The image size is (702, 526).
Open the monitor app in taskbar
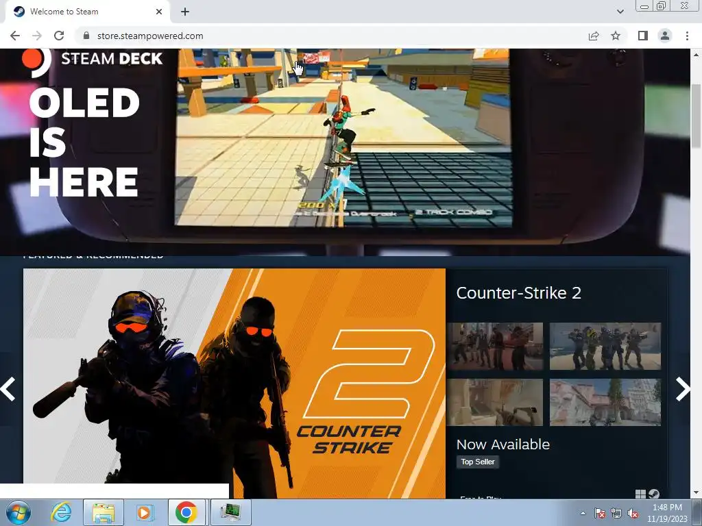click(x=230, y=512)
